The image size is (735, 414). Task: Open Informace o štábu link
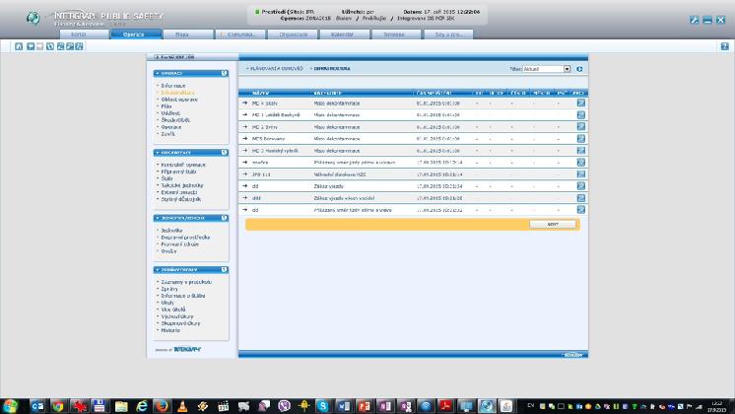point(183,296)
